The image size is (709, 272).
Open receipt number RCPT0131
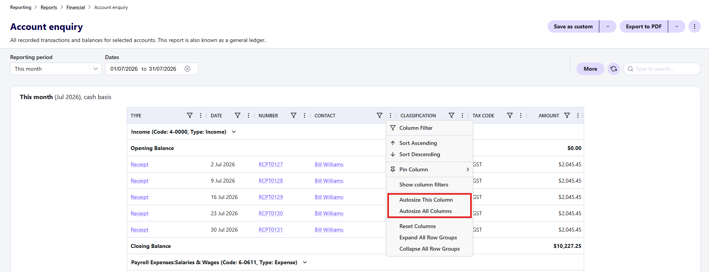coord(271,230)
